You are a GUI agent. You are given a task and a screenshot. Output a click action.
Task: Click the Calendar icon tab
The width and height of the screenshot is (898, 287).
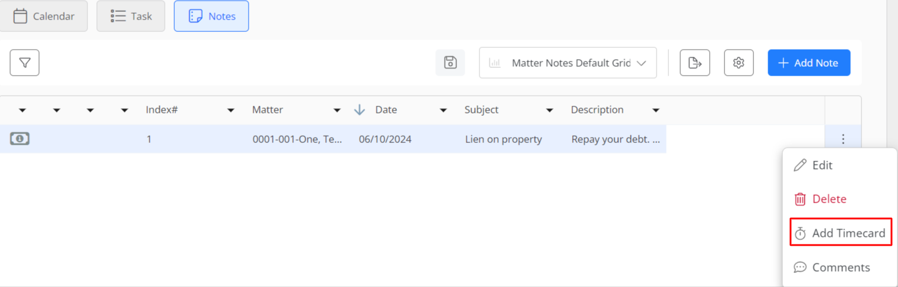[44, 16]
